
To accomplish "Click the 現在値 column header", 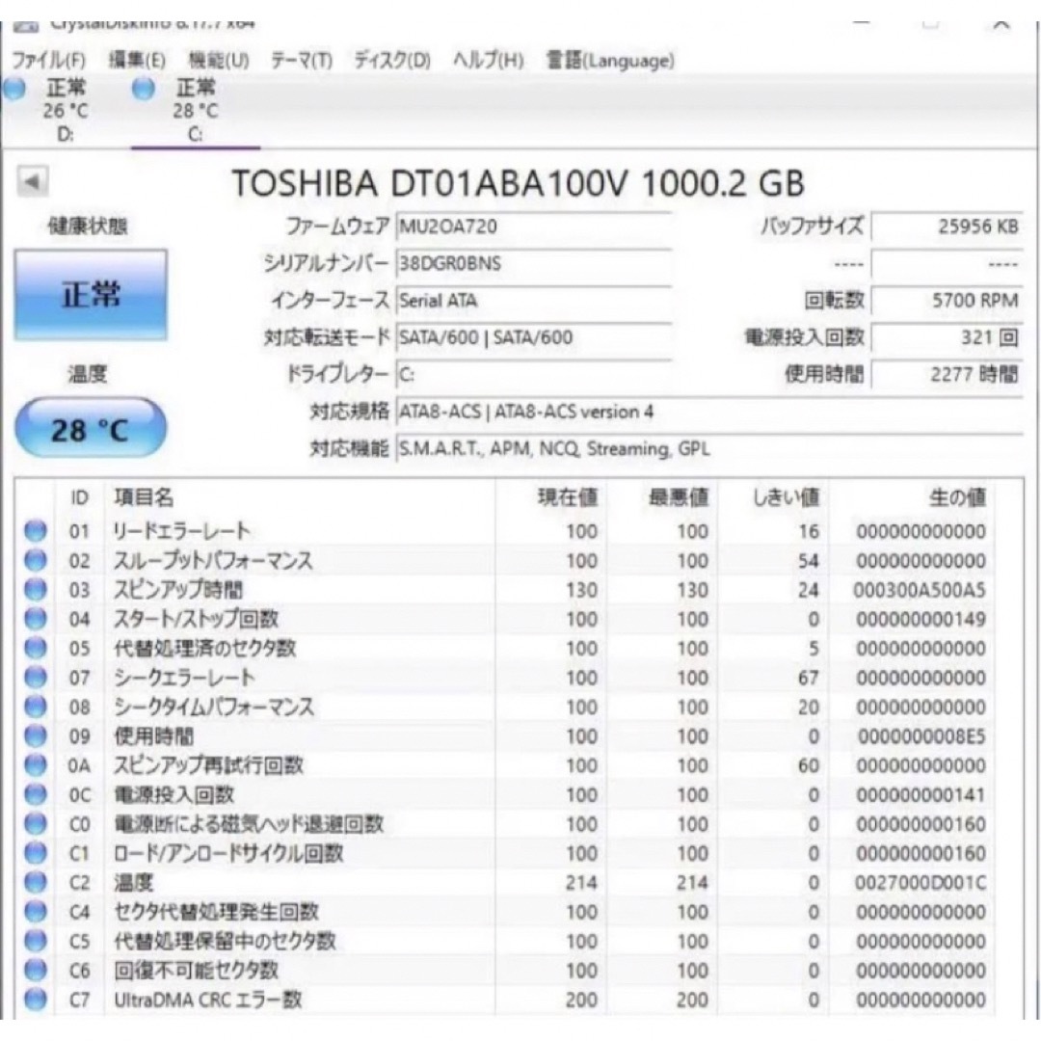I will pos(568,497).
